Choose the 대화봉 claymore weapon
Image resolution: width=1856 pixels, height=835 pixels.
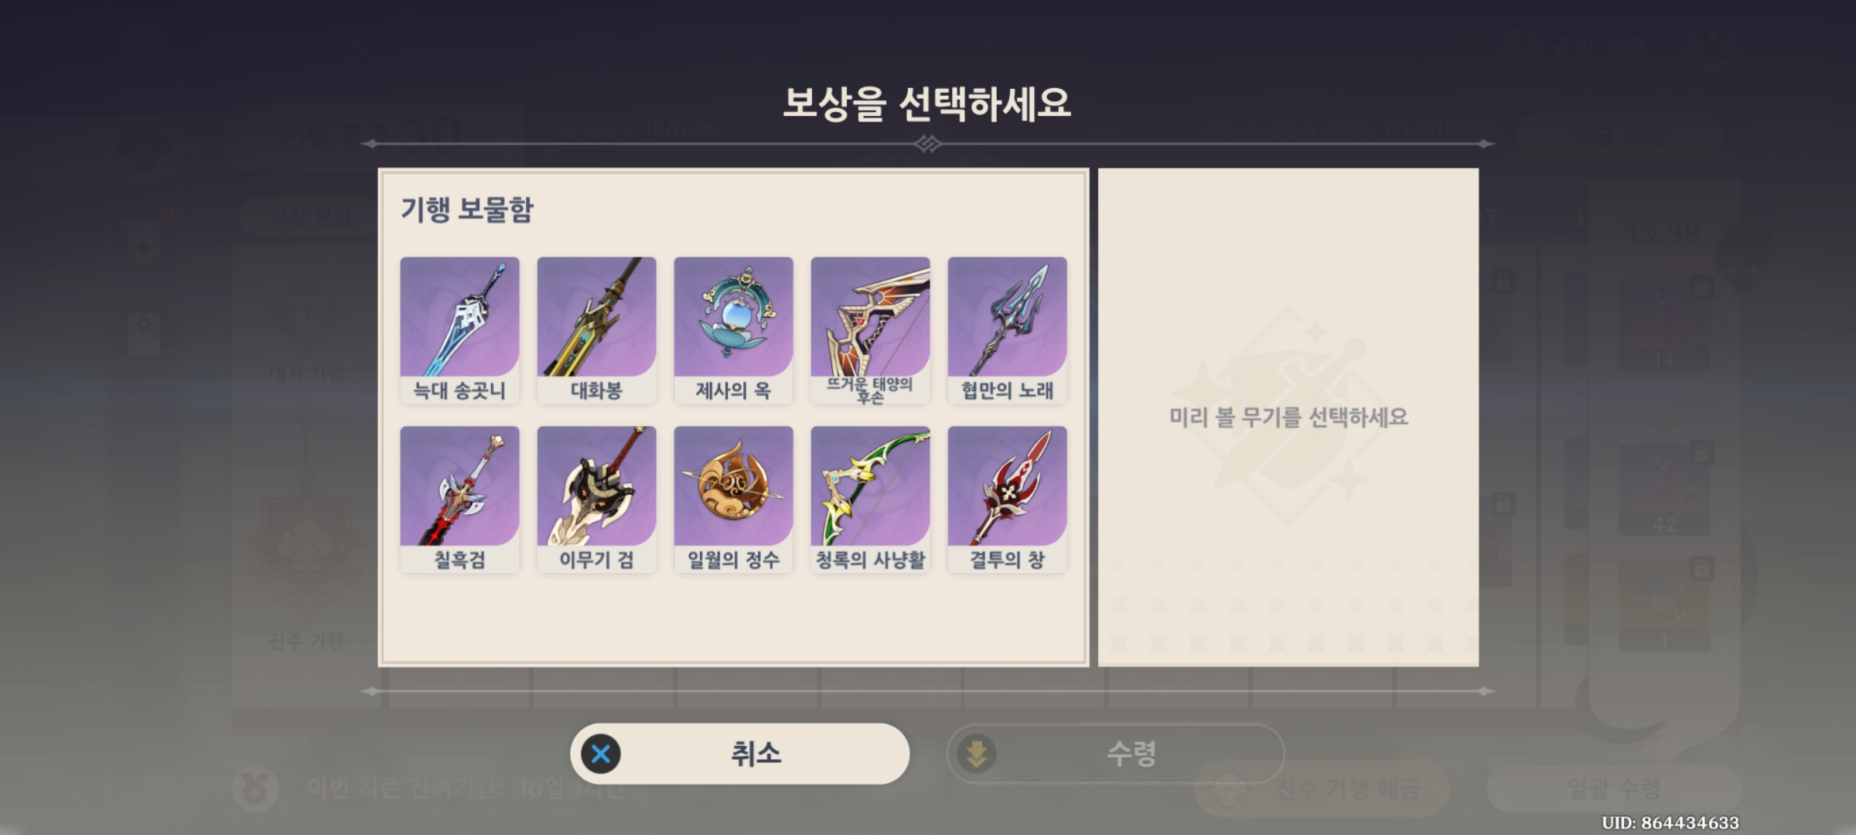pyautogui.click(x=596, y=330)
